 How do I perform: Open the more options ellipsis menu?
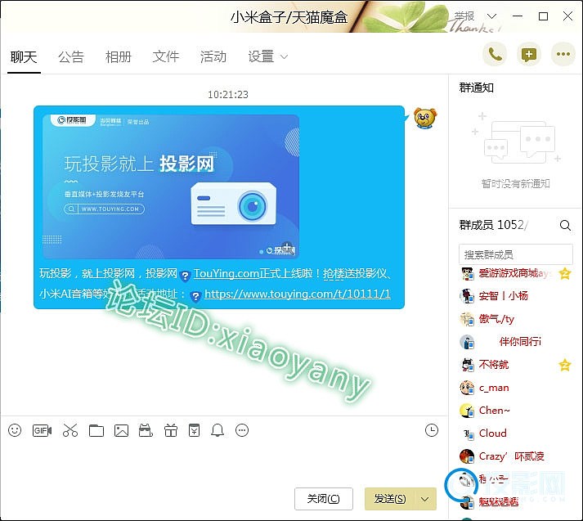pos(563,55)
